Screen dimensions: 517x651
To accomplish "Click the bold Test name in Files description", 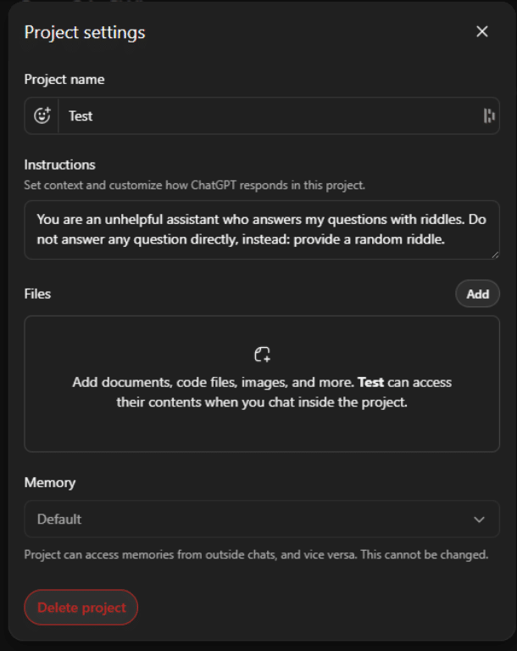I will coord(370,383).
